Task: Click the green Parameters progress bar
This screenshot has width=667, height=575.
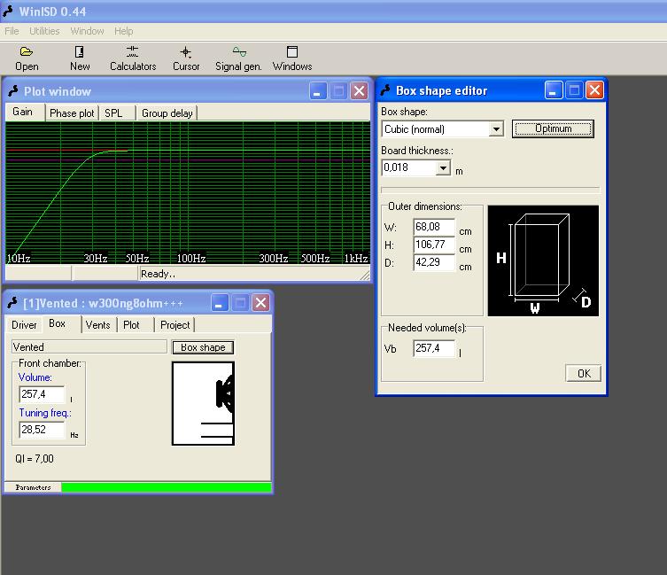Action: pyautogui.click(x=166, y=487)
